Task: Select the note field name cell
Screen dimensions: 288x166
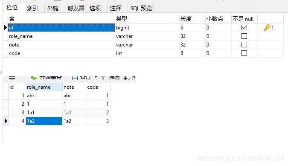Action: (x=61, y=45)
